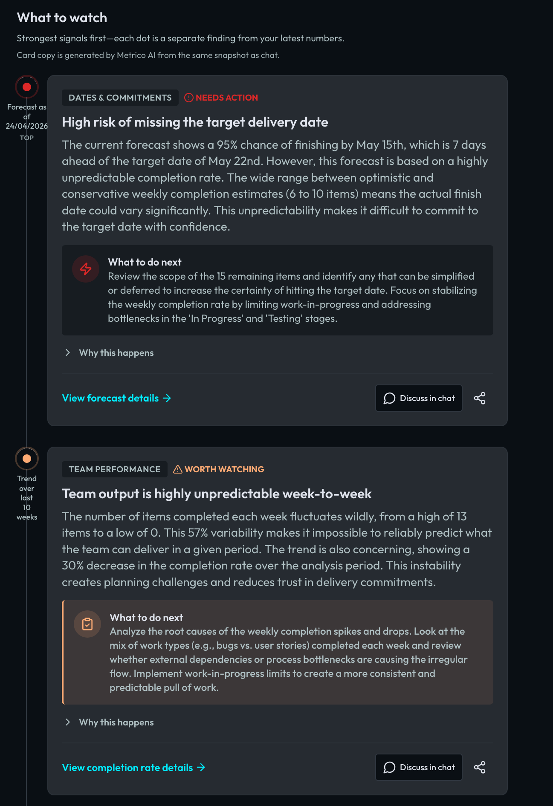
Task: Click the orange clipboard checklist icon
Action: point(87,624)
